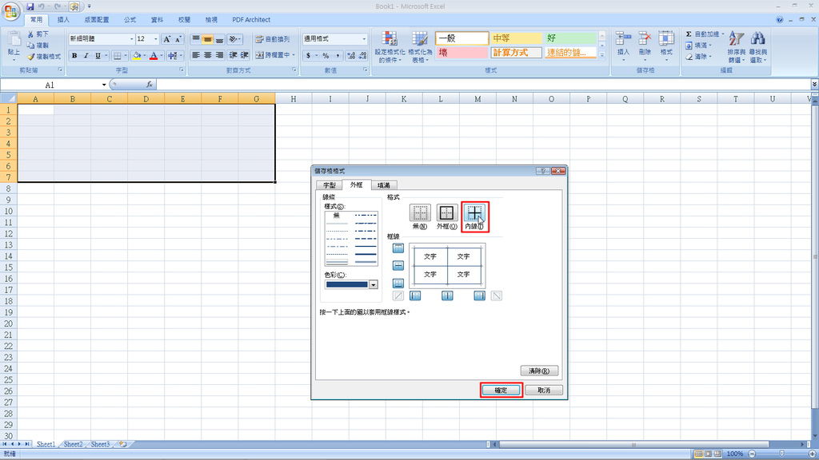Open the Insert (插入) ribbon tab

pos(63,20)
